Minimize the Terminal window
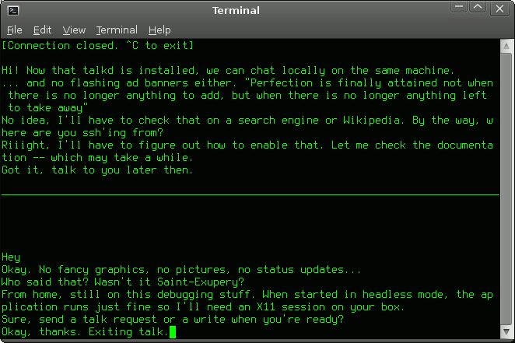The image size is (515, 343). (x=459, y=7)
